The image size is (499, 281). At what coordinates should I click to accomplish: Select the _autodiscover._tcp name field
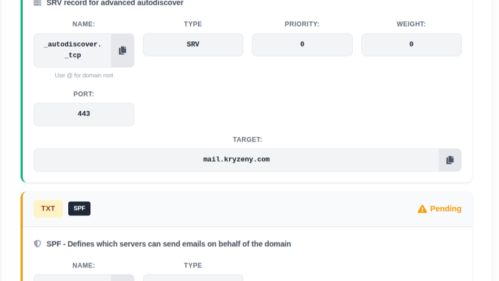(x=73, y=50)
